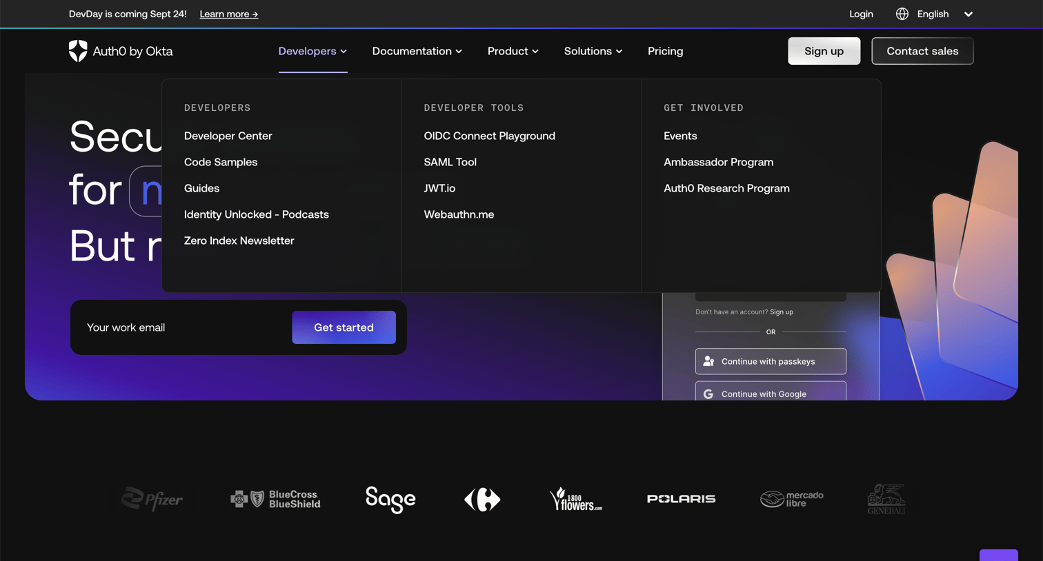Click the Generali logo

click(886, 499)
